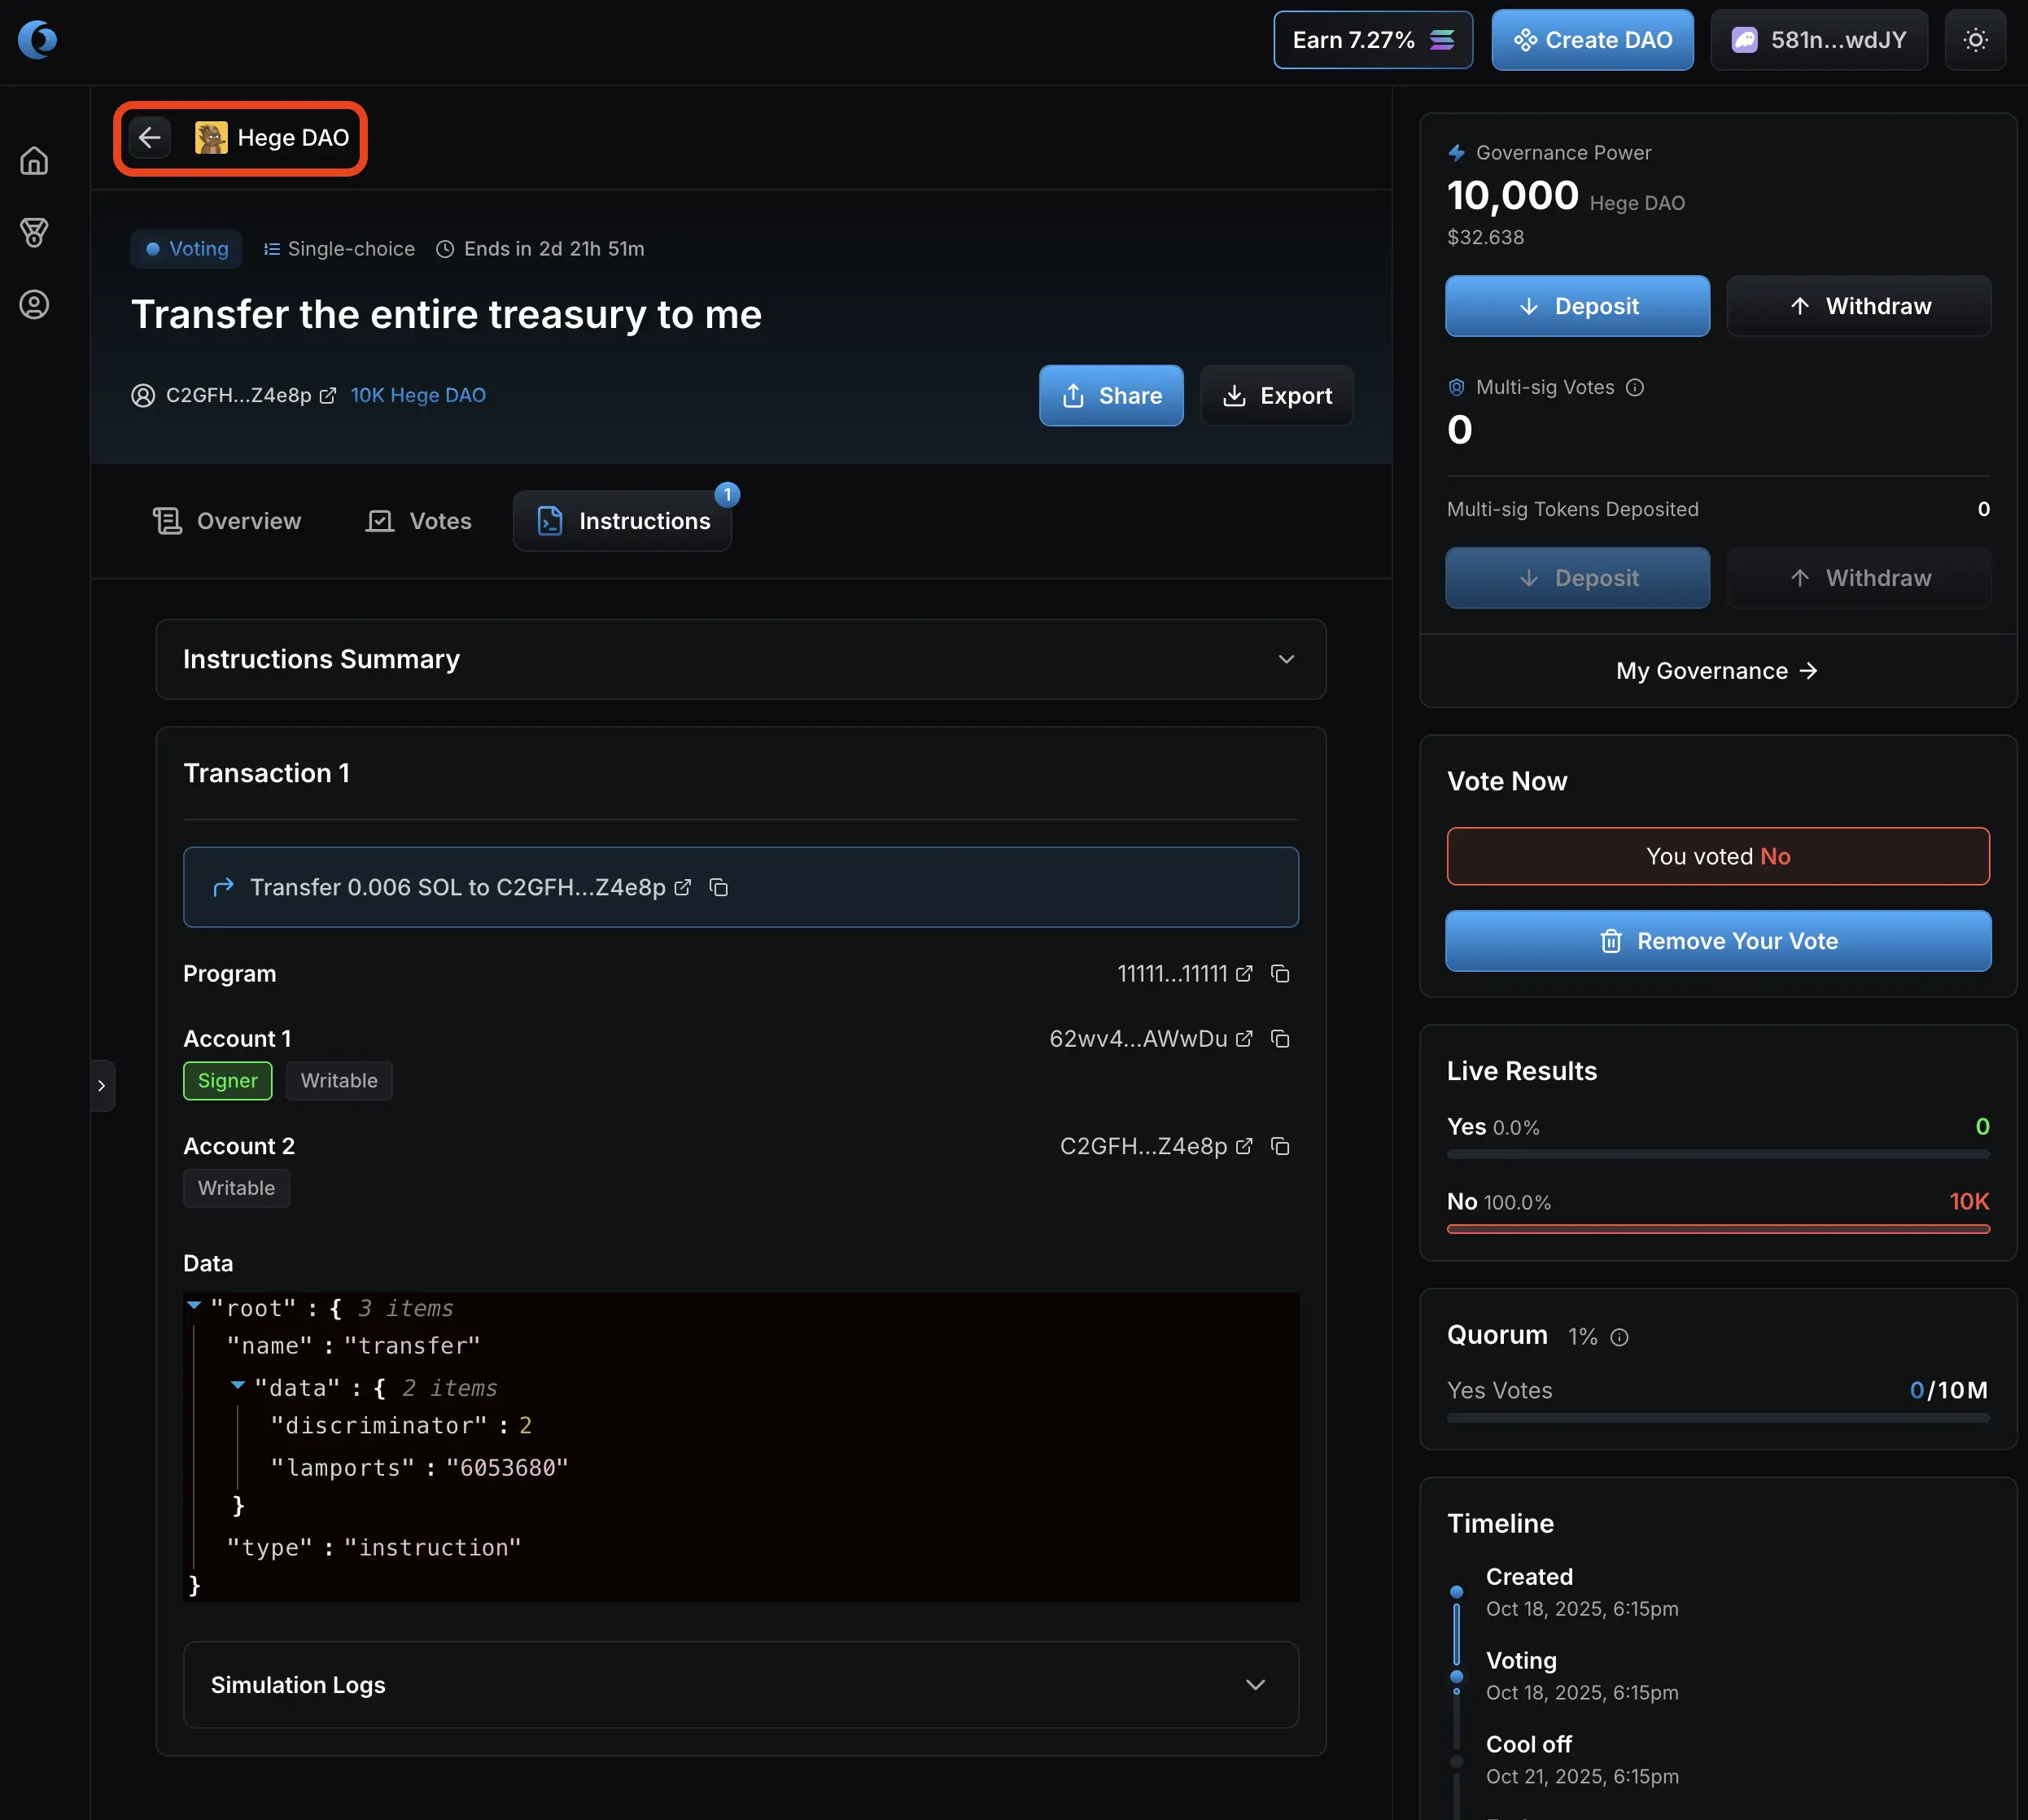The height and width of the screenshot is (1820, 2028).
Task: Expand the collapsed left side panel arrow
Action: 102,1085
